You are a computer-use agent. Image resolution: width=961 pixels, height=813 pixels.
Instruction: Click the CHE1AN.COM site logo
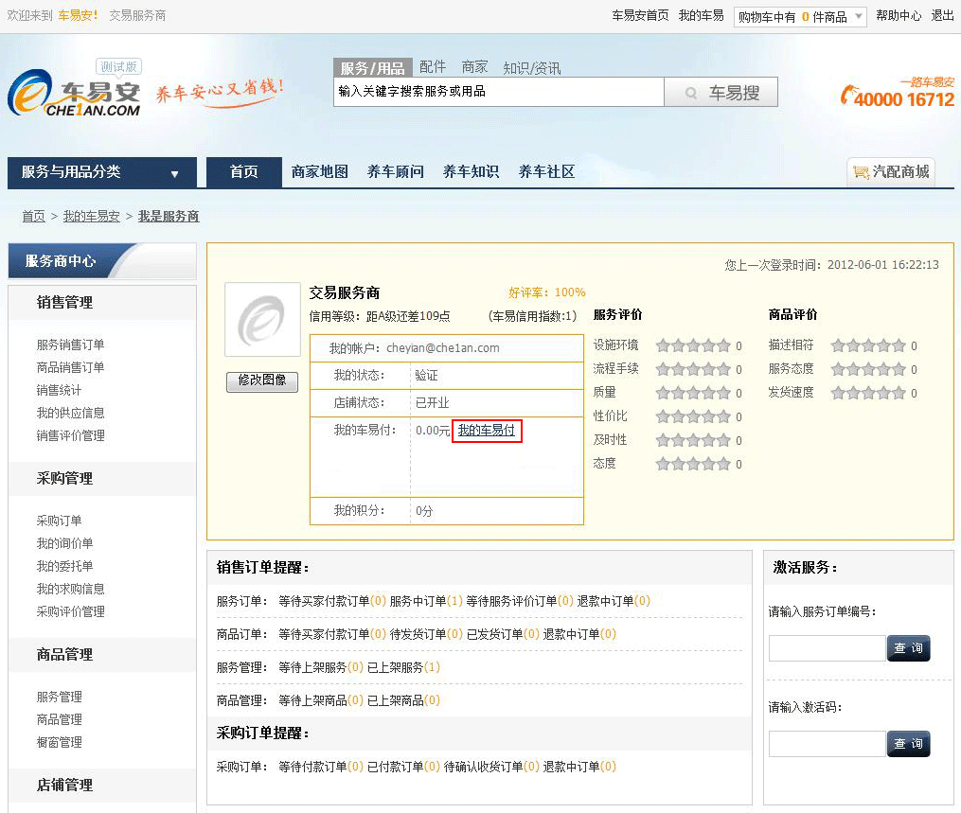pyautogui.click(x=74, y=93)
